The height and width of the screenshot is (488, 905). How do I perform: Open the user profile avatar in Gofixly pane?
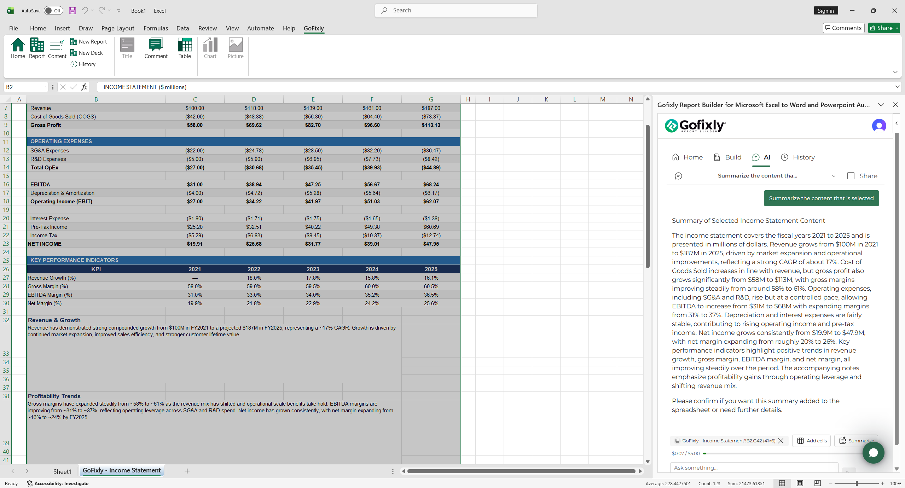point(879,126)
